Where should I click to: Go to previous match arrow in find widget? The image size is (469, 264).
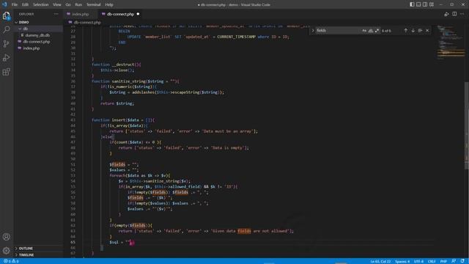[405, 31]
